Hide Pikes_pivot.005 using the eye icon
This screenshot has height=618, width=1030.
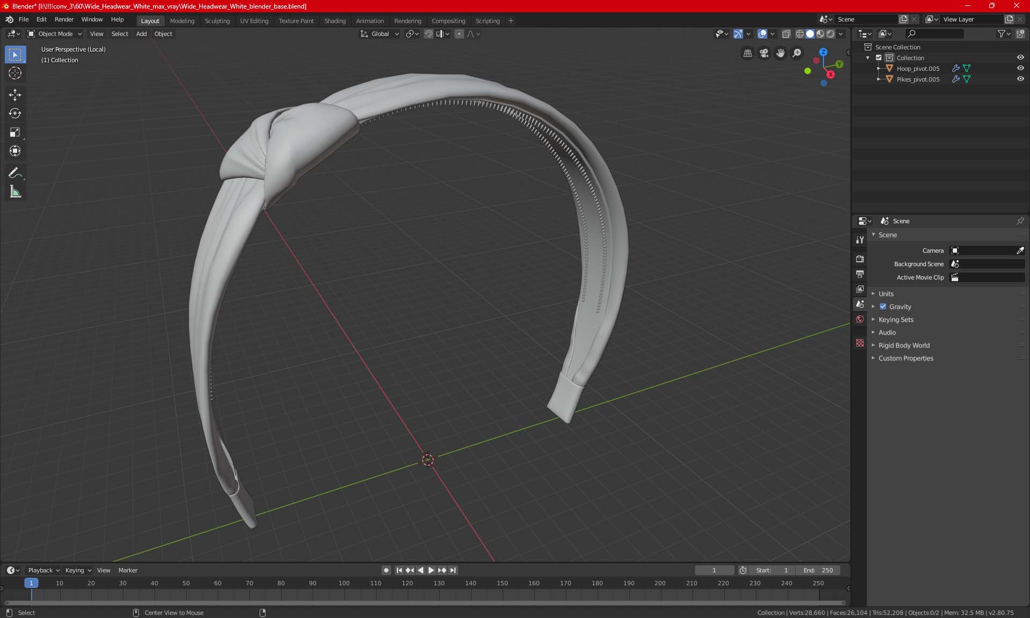click(x=1020, y=79)
